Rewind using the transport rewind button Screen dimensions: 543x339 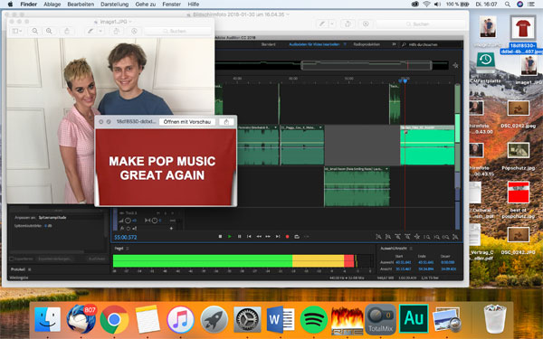point(259,237)
